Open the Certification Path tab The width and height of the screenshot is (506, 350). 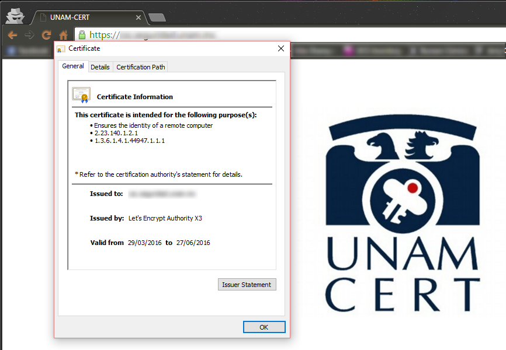click(x=140, y=67)
